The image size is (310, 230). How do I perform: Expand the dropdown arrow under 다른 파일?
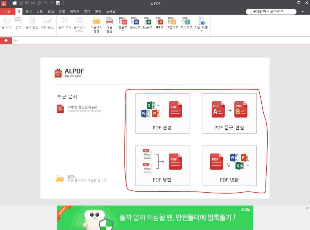[201, 30]
